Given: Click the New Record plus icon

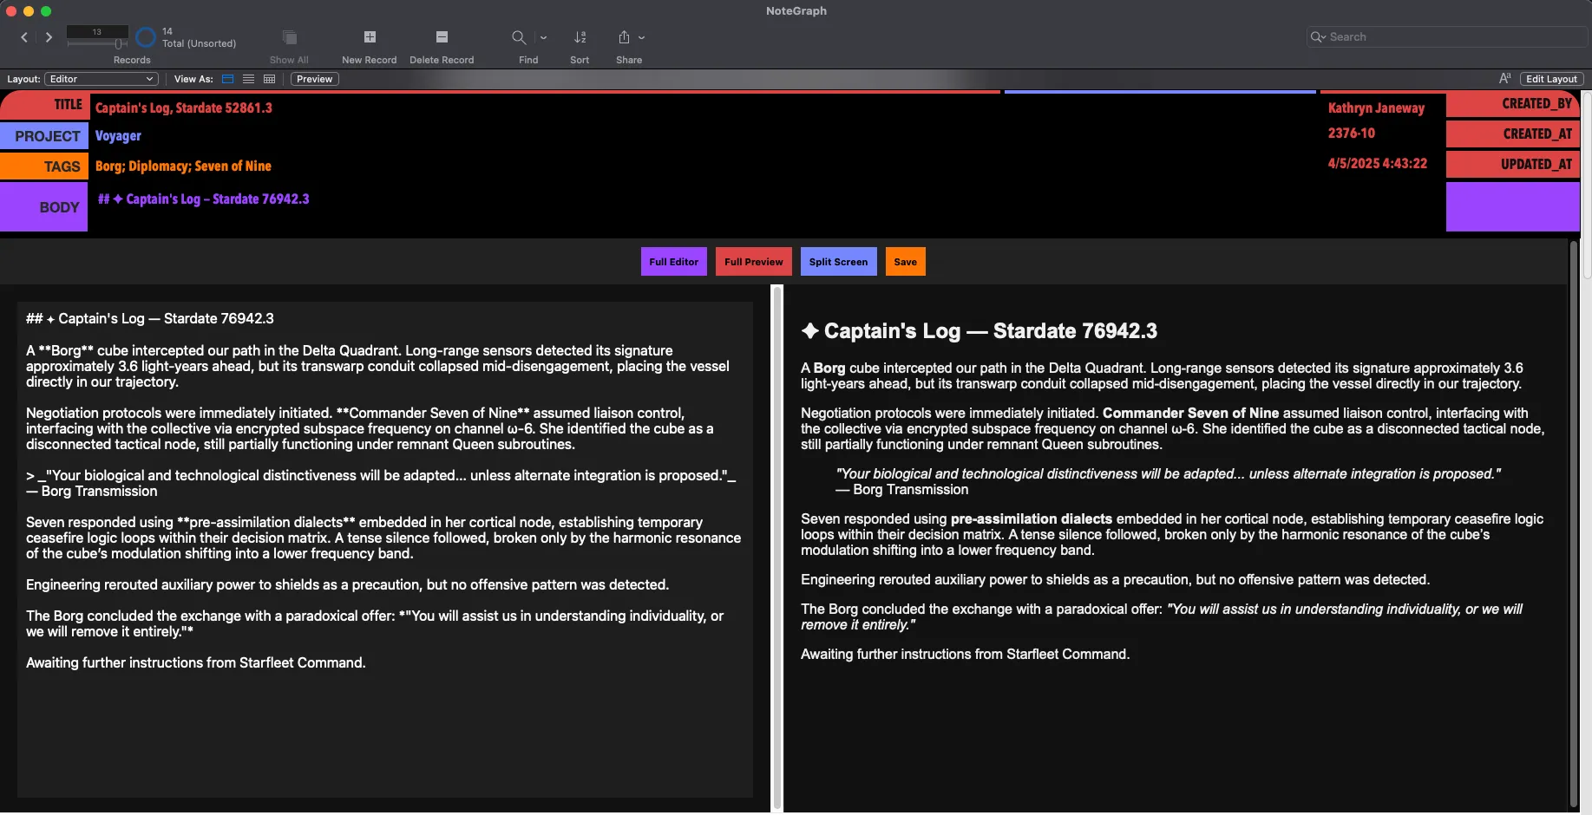Looking at the screenshot, I should click(x=370, y=37).
